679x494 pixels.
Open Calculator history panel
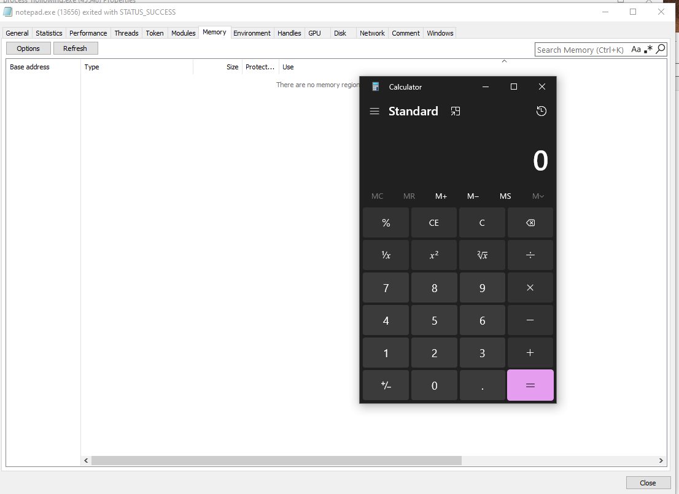pyautogui.click(x=541, y=111)
